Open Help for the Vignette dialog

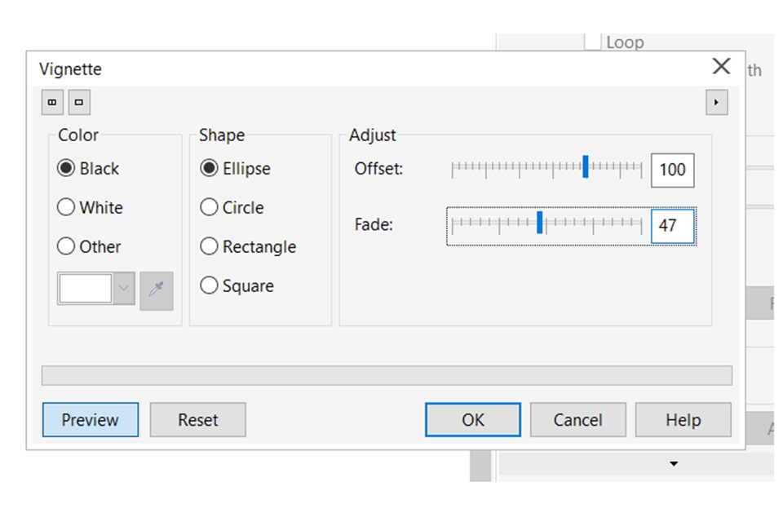(683, 420)
